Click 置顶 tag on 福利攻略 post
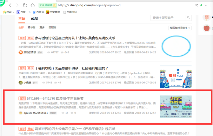 click(22, 68)
